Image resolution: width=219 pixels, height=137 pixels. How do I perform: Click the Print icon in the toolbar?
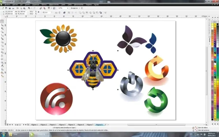click(13, 8)
